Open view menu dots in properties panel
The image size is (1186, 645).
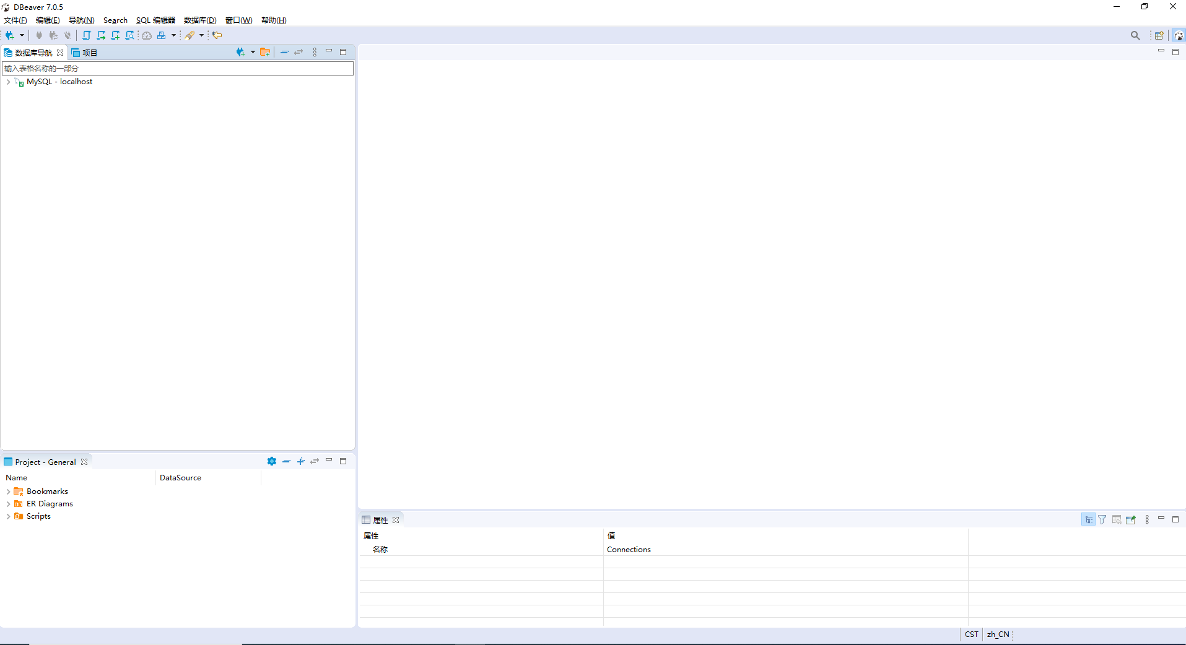1147,519
